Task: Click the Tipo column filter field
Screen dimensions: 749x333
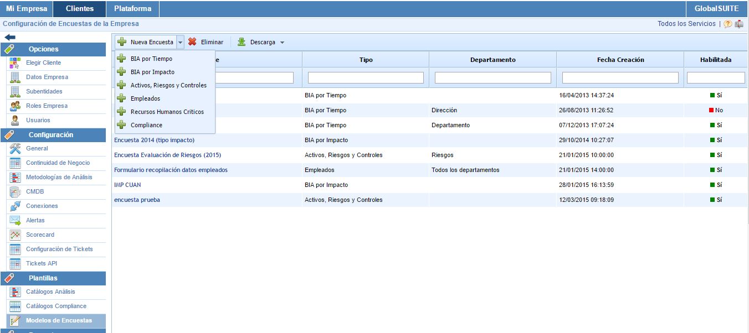Action: coord(366,78)
